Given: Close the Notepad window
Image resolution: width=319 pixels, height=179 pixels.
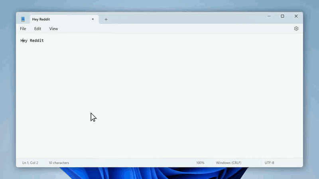Looking at the screenshot, I should click(x=296, y=16).
